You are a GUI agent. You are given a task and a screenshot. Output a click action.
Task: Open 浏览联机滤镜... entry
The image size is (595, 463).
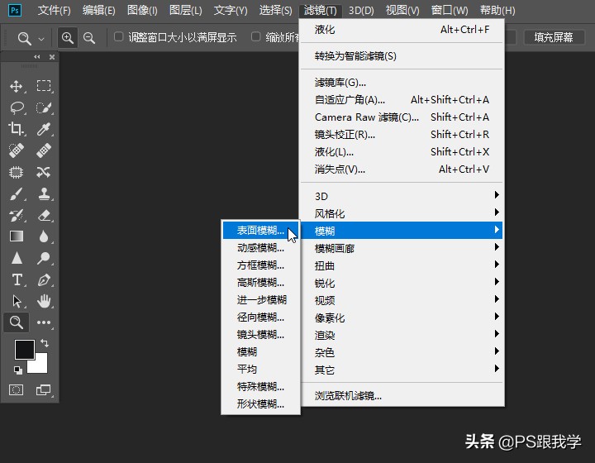click(x=402, y=396)
